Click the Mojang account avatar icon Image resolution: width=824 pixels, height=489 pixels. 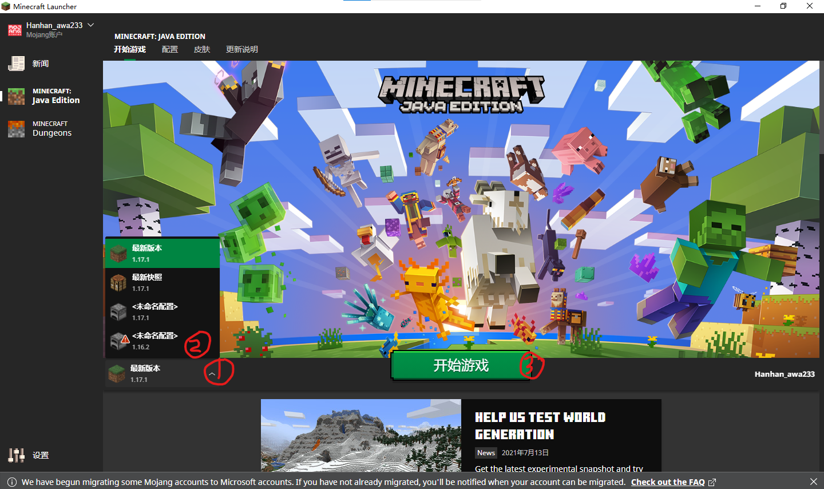(15, 30)
